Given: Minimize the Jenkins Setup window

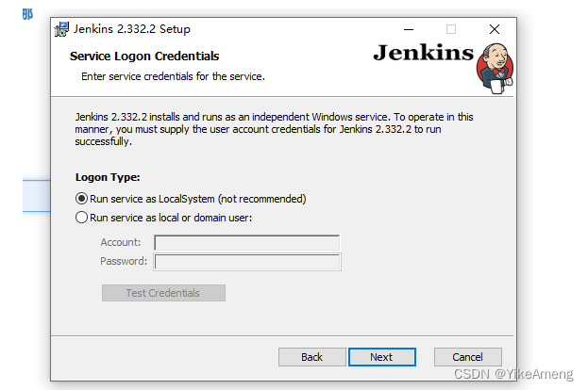Looking at the screenshot, I should (409, 29).
